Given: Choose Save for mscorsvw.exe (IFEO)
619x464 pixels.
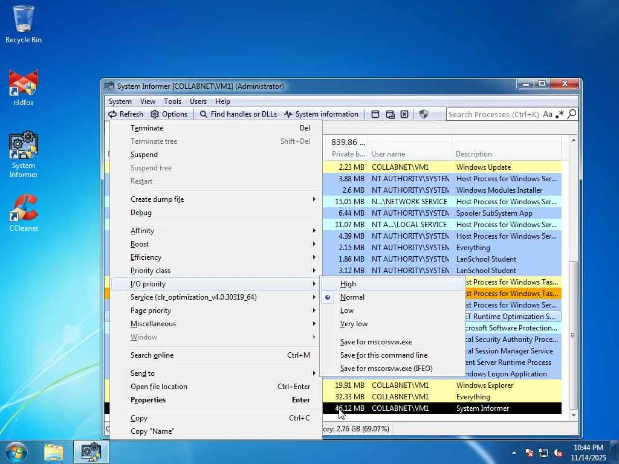Looking at the screenshot, I should coord(393,369).
